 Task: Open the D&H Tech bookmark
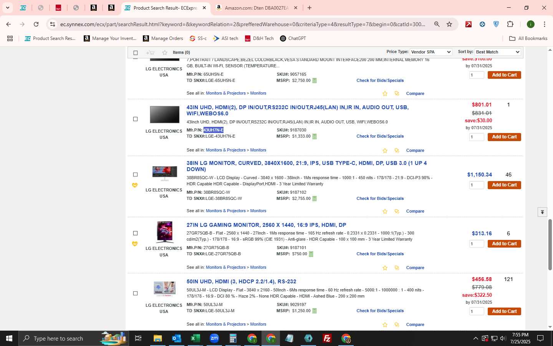point(259,38)
